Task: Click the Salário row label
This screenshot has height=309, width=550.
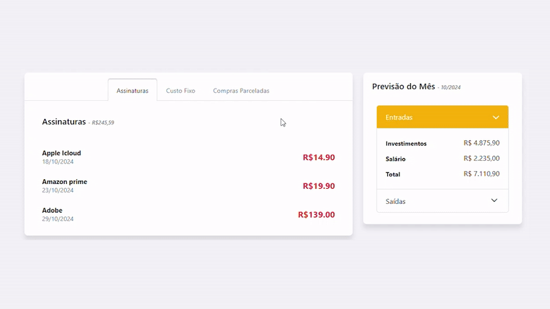Action: (x=395, y=159)
